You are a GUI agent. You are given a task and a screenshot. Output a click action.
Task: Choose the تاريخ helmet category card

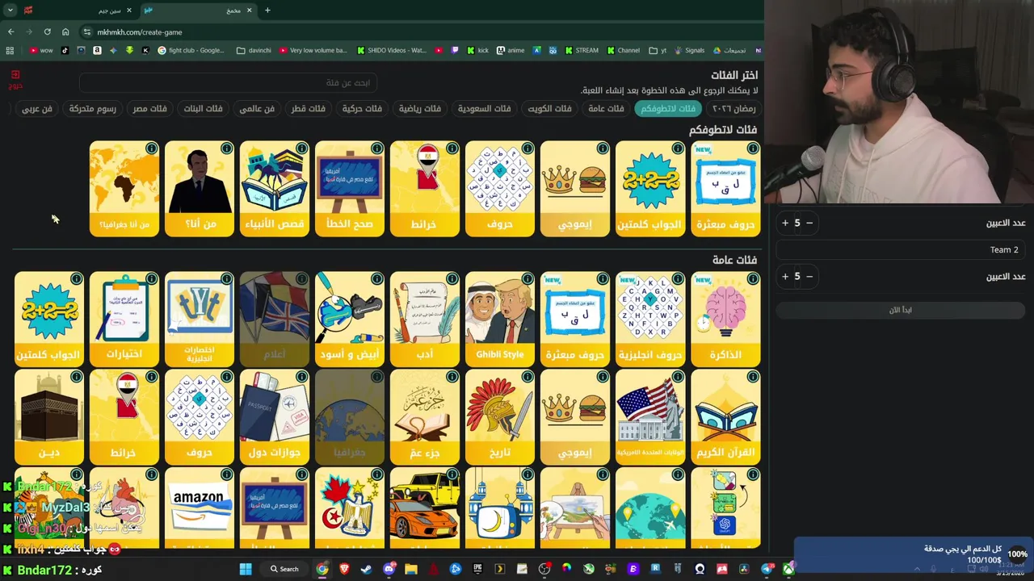point(499,416)
